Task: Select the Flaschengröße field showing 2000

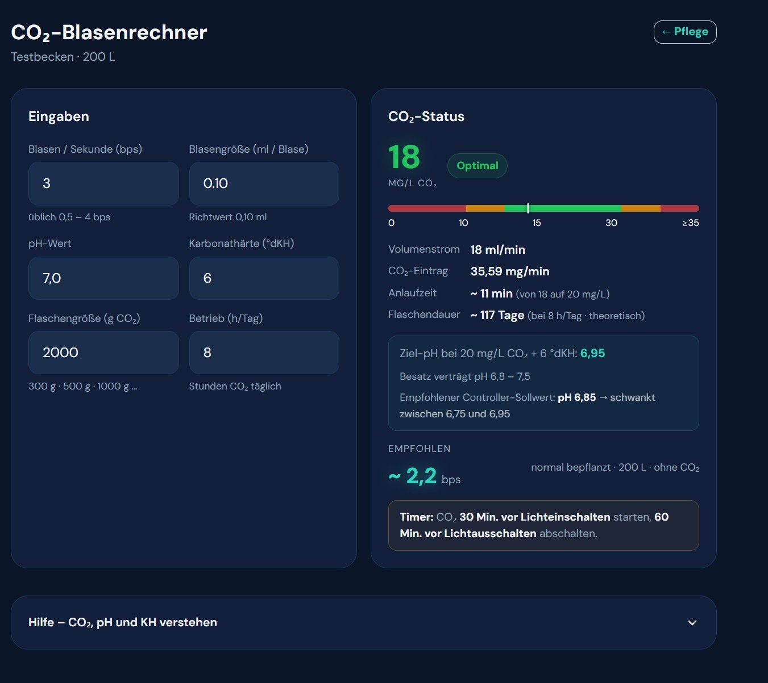Action: [103, 353]
